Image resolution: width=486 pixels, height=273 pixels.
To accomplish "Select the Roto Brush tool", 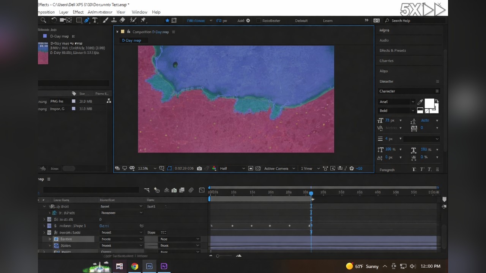I will click(133, 20).
